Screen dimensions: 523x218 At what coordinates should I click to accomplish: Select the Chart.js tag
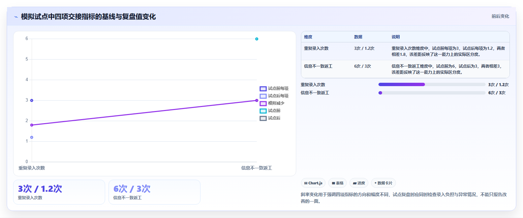tap(313, 183)
